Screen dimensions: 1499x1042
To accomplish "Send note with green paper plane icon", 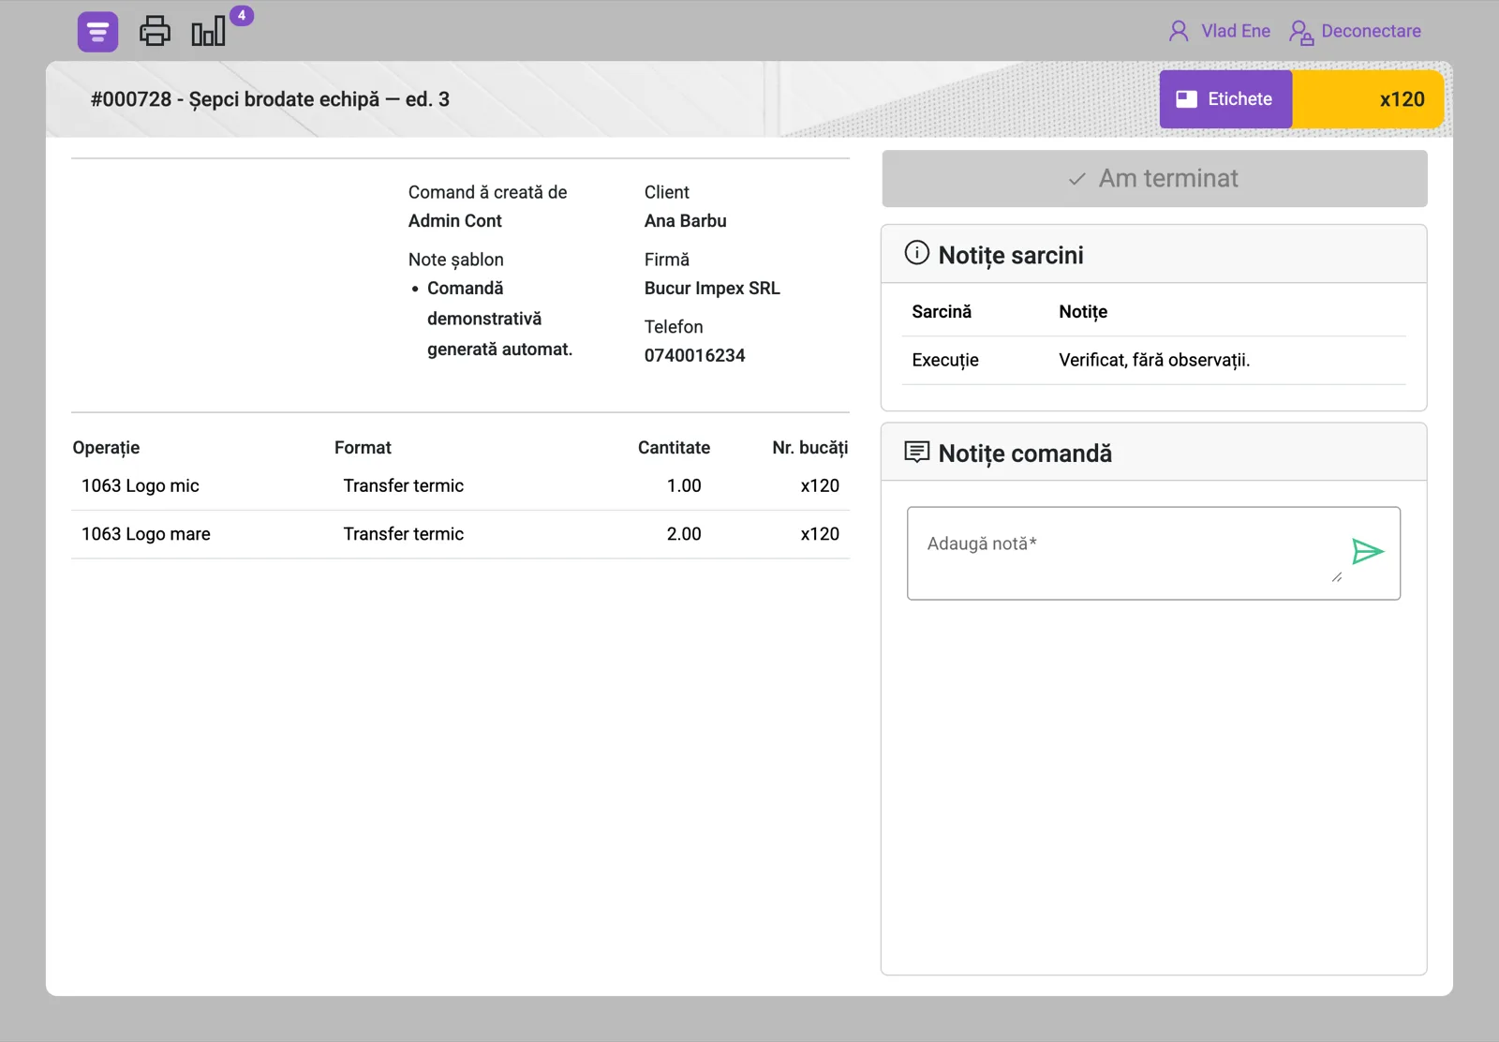I will (x=1367, y=551).
